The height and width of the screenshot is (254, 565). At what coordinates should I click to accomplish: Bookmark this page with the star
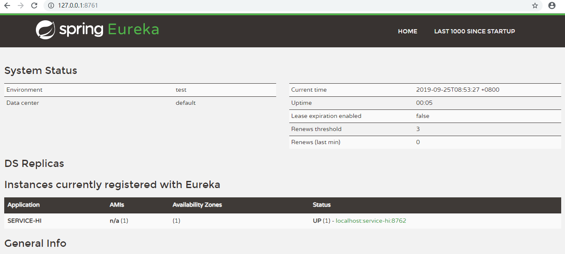click(535, 6)
